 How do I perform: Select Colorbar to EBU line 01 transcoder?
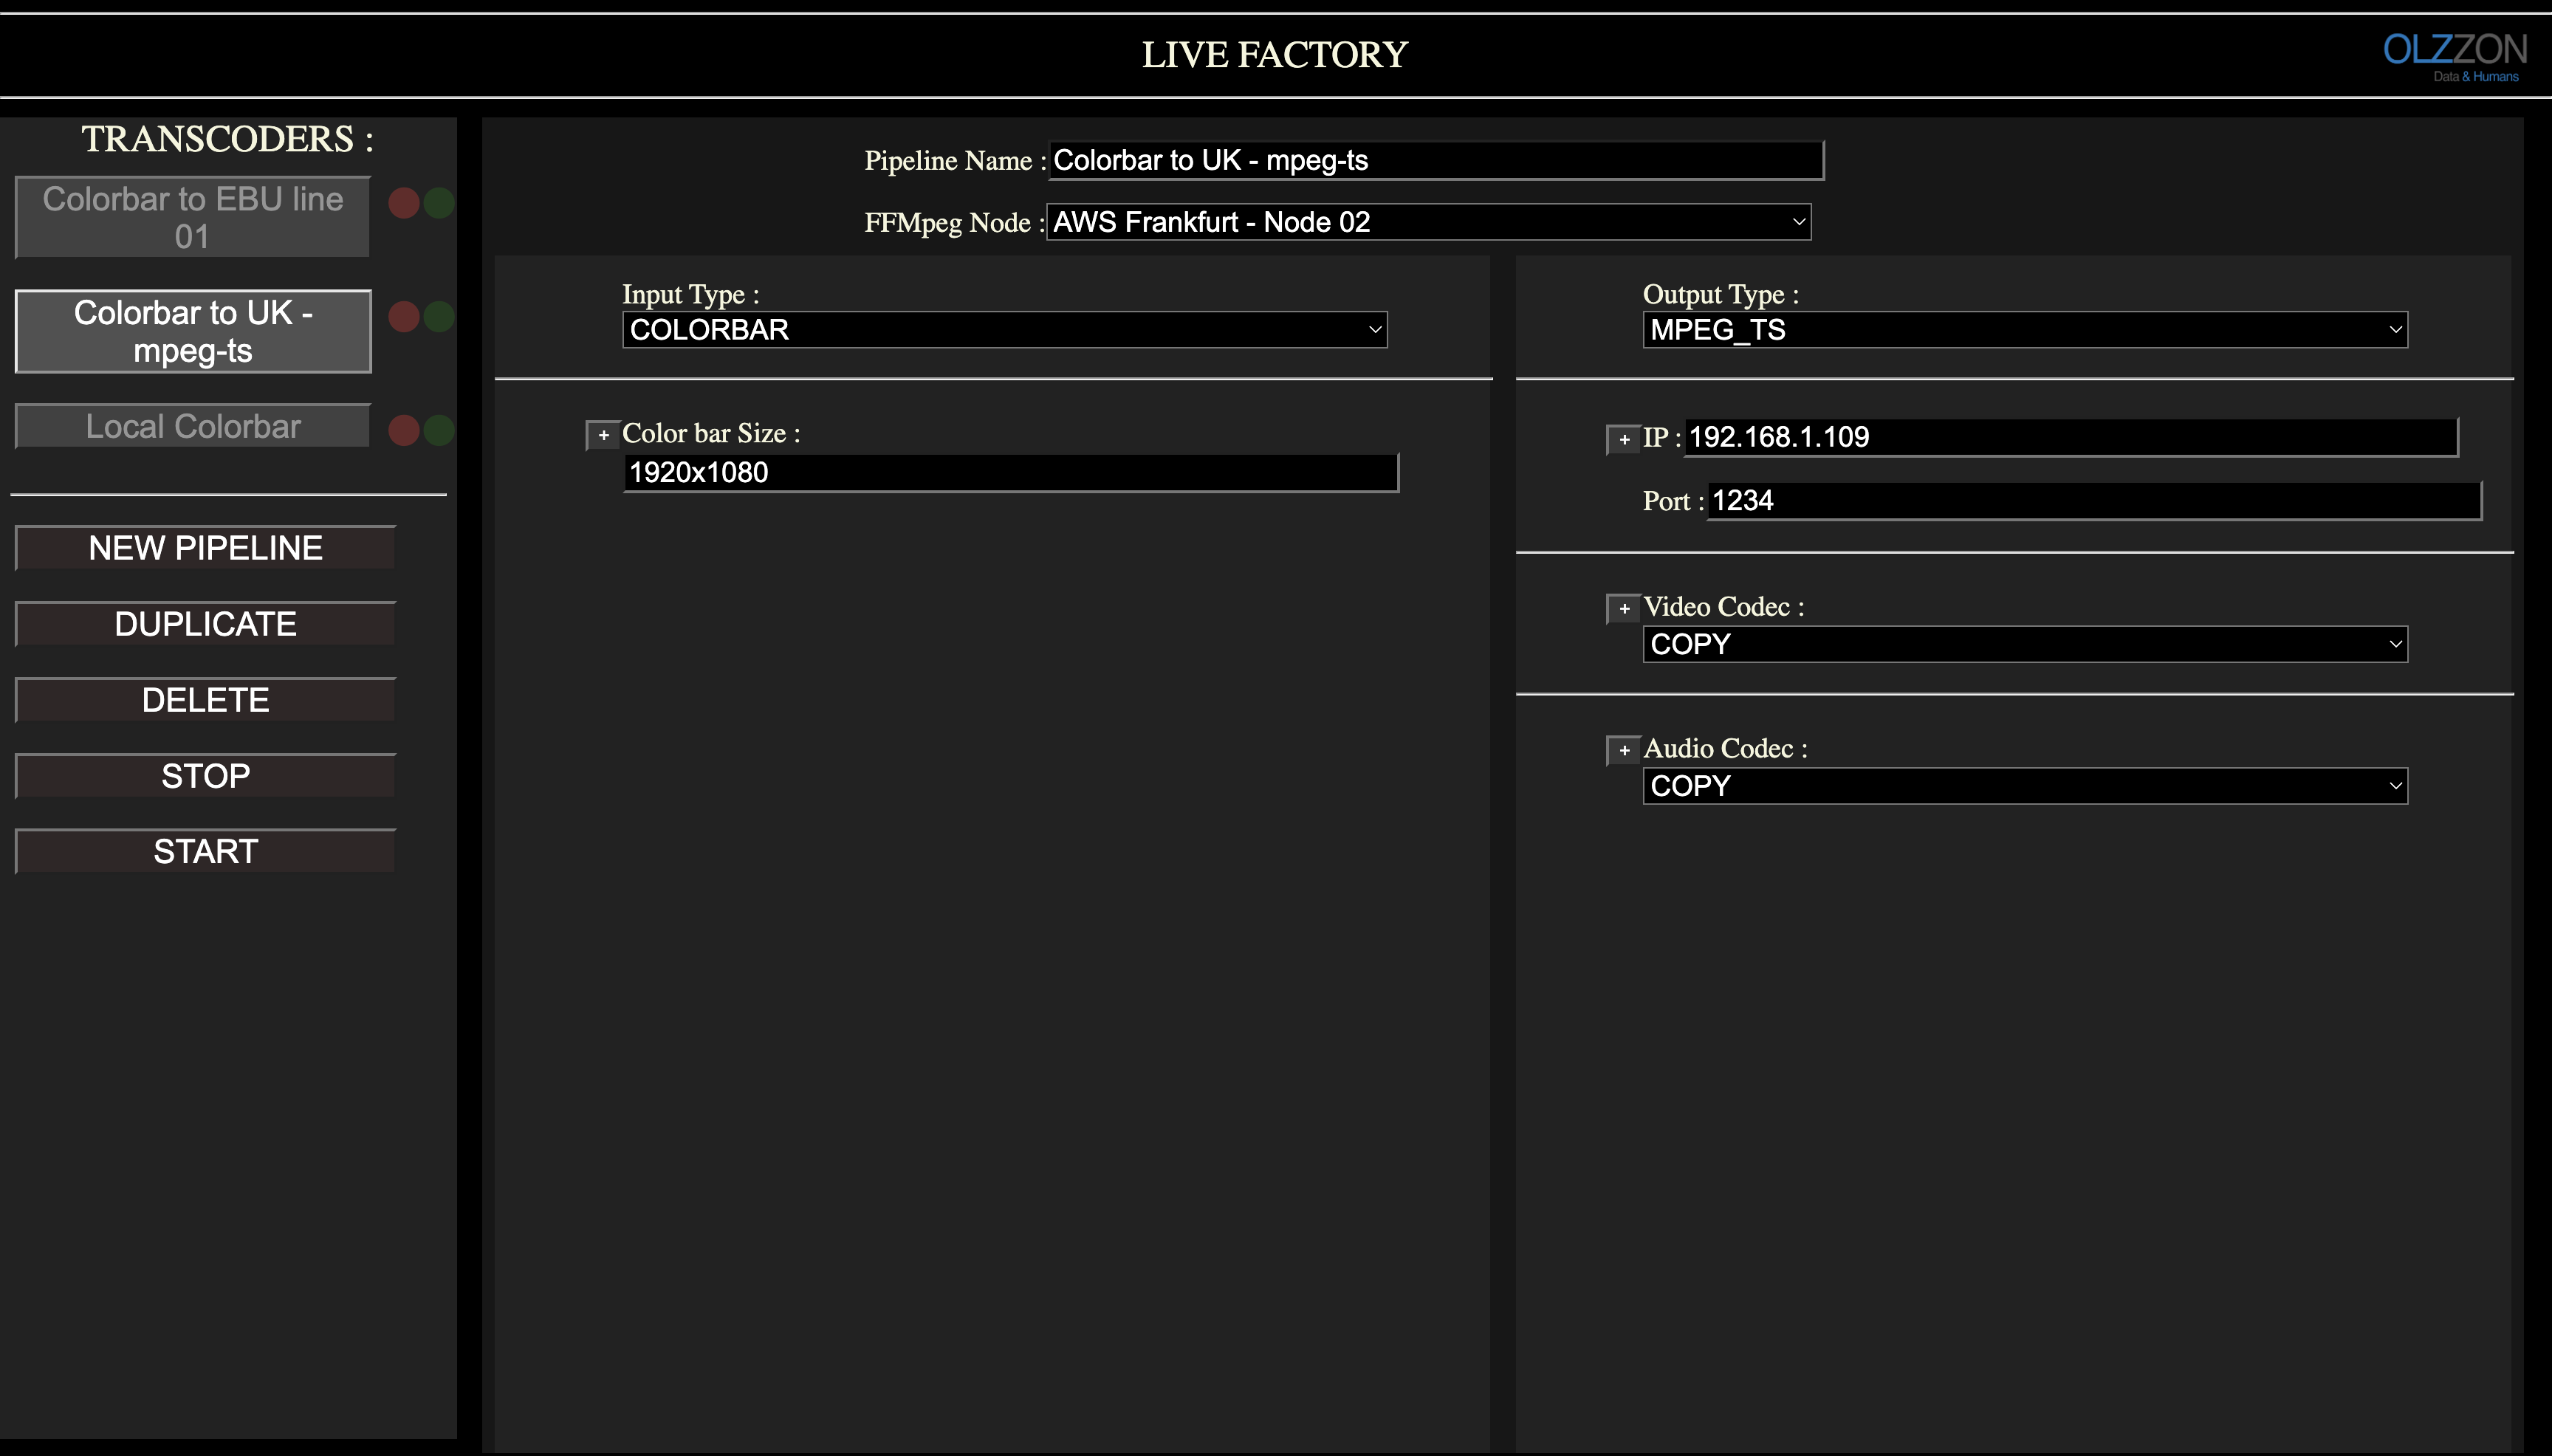(193, 217)
